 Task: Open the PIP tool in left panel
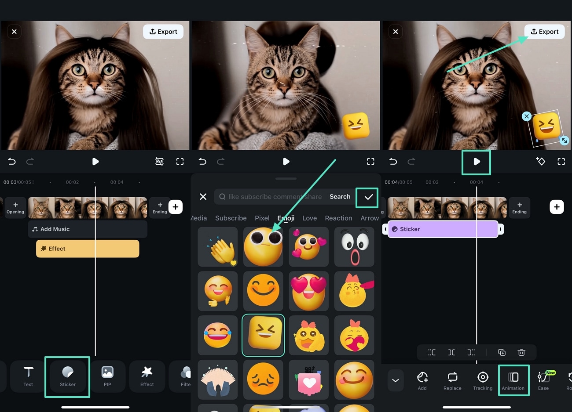107,377
